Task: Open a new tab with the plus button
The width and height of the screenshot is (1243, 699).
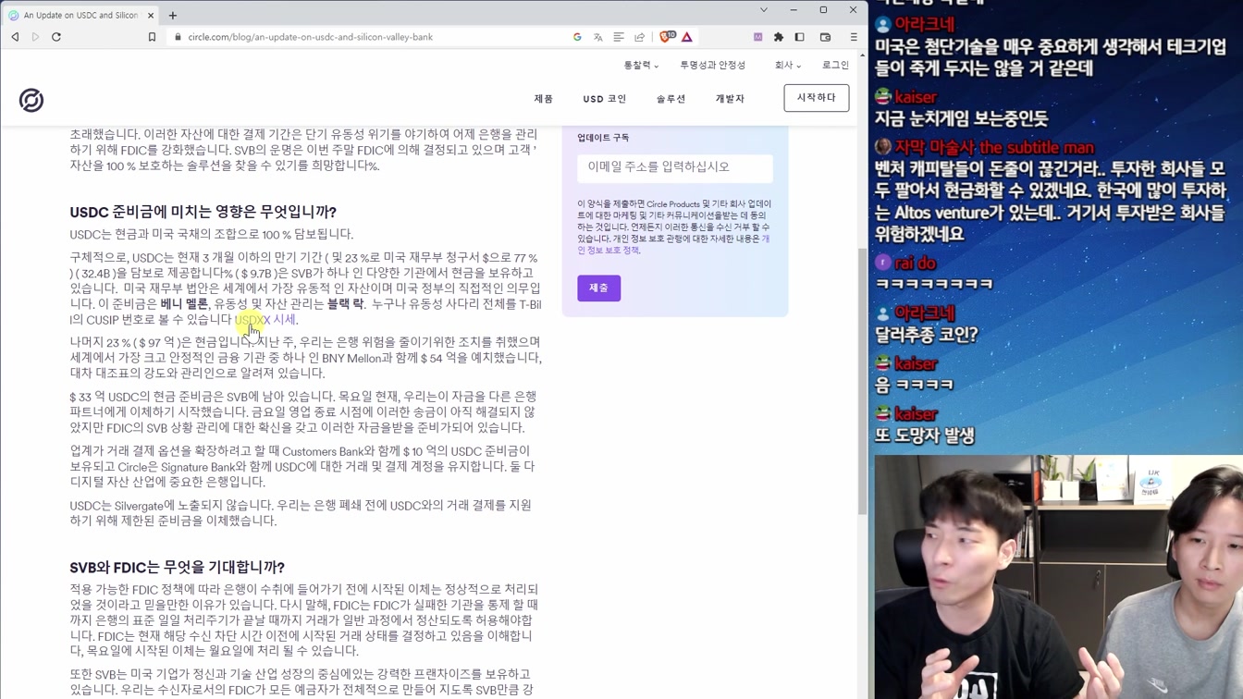Action: (x=173, y=15)
